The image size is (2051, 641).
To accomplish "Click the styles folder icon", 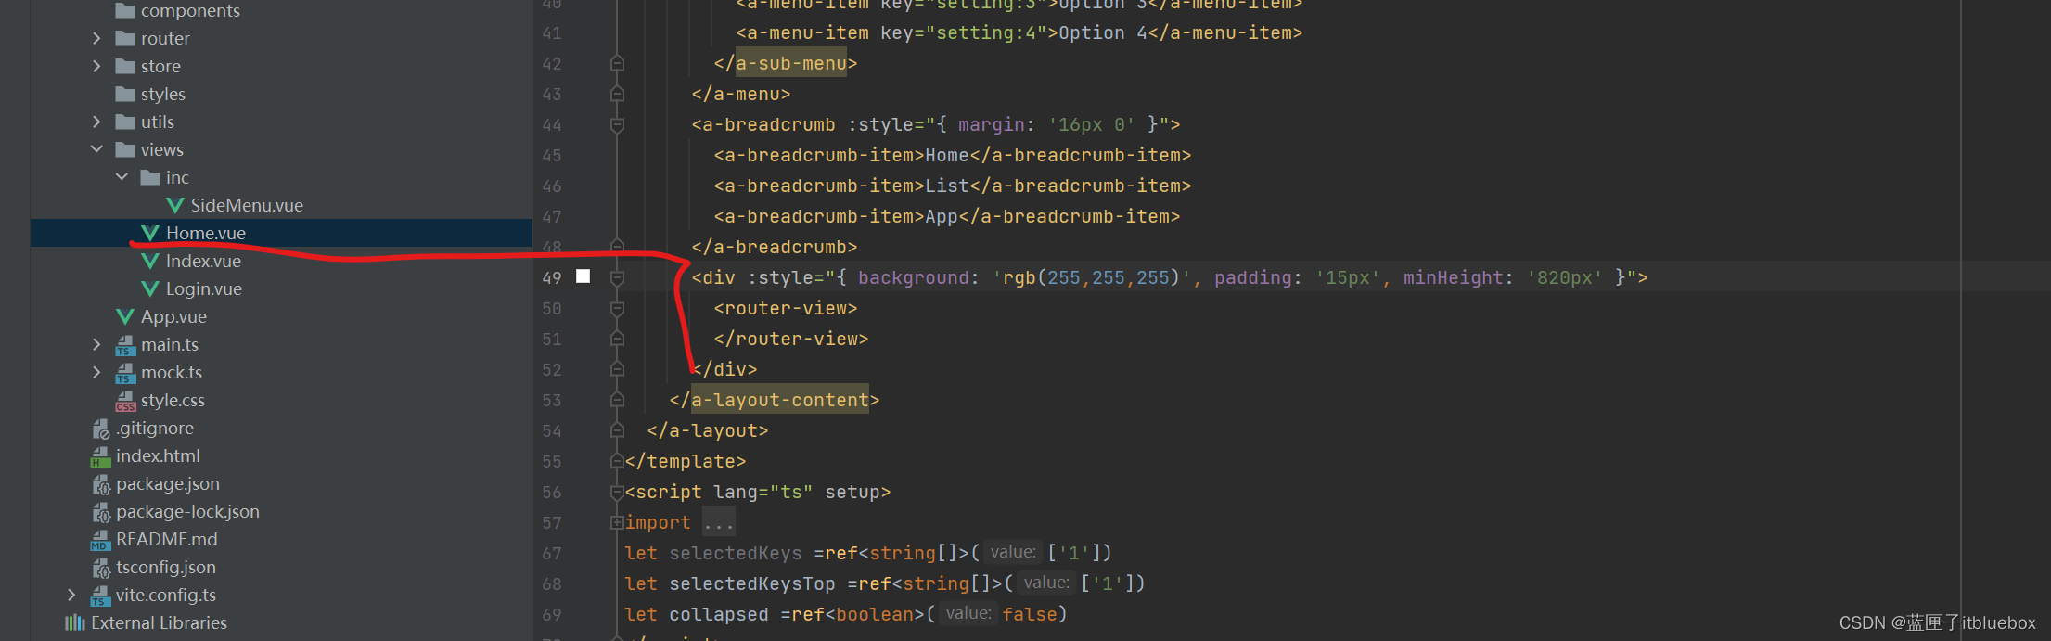I will coord(125,94).
